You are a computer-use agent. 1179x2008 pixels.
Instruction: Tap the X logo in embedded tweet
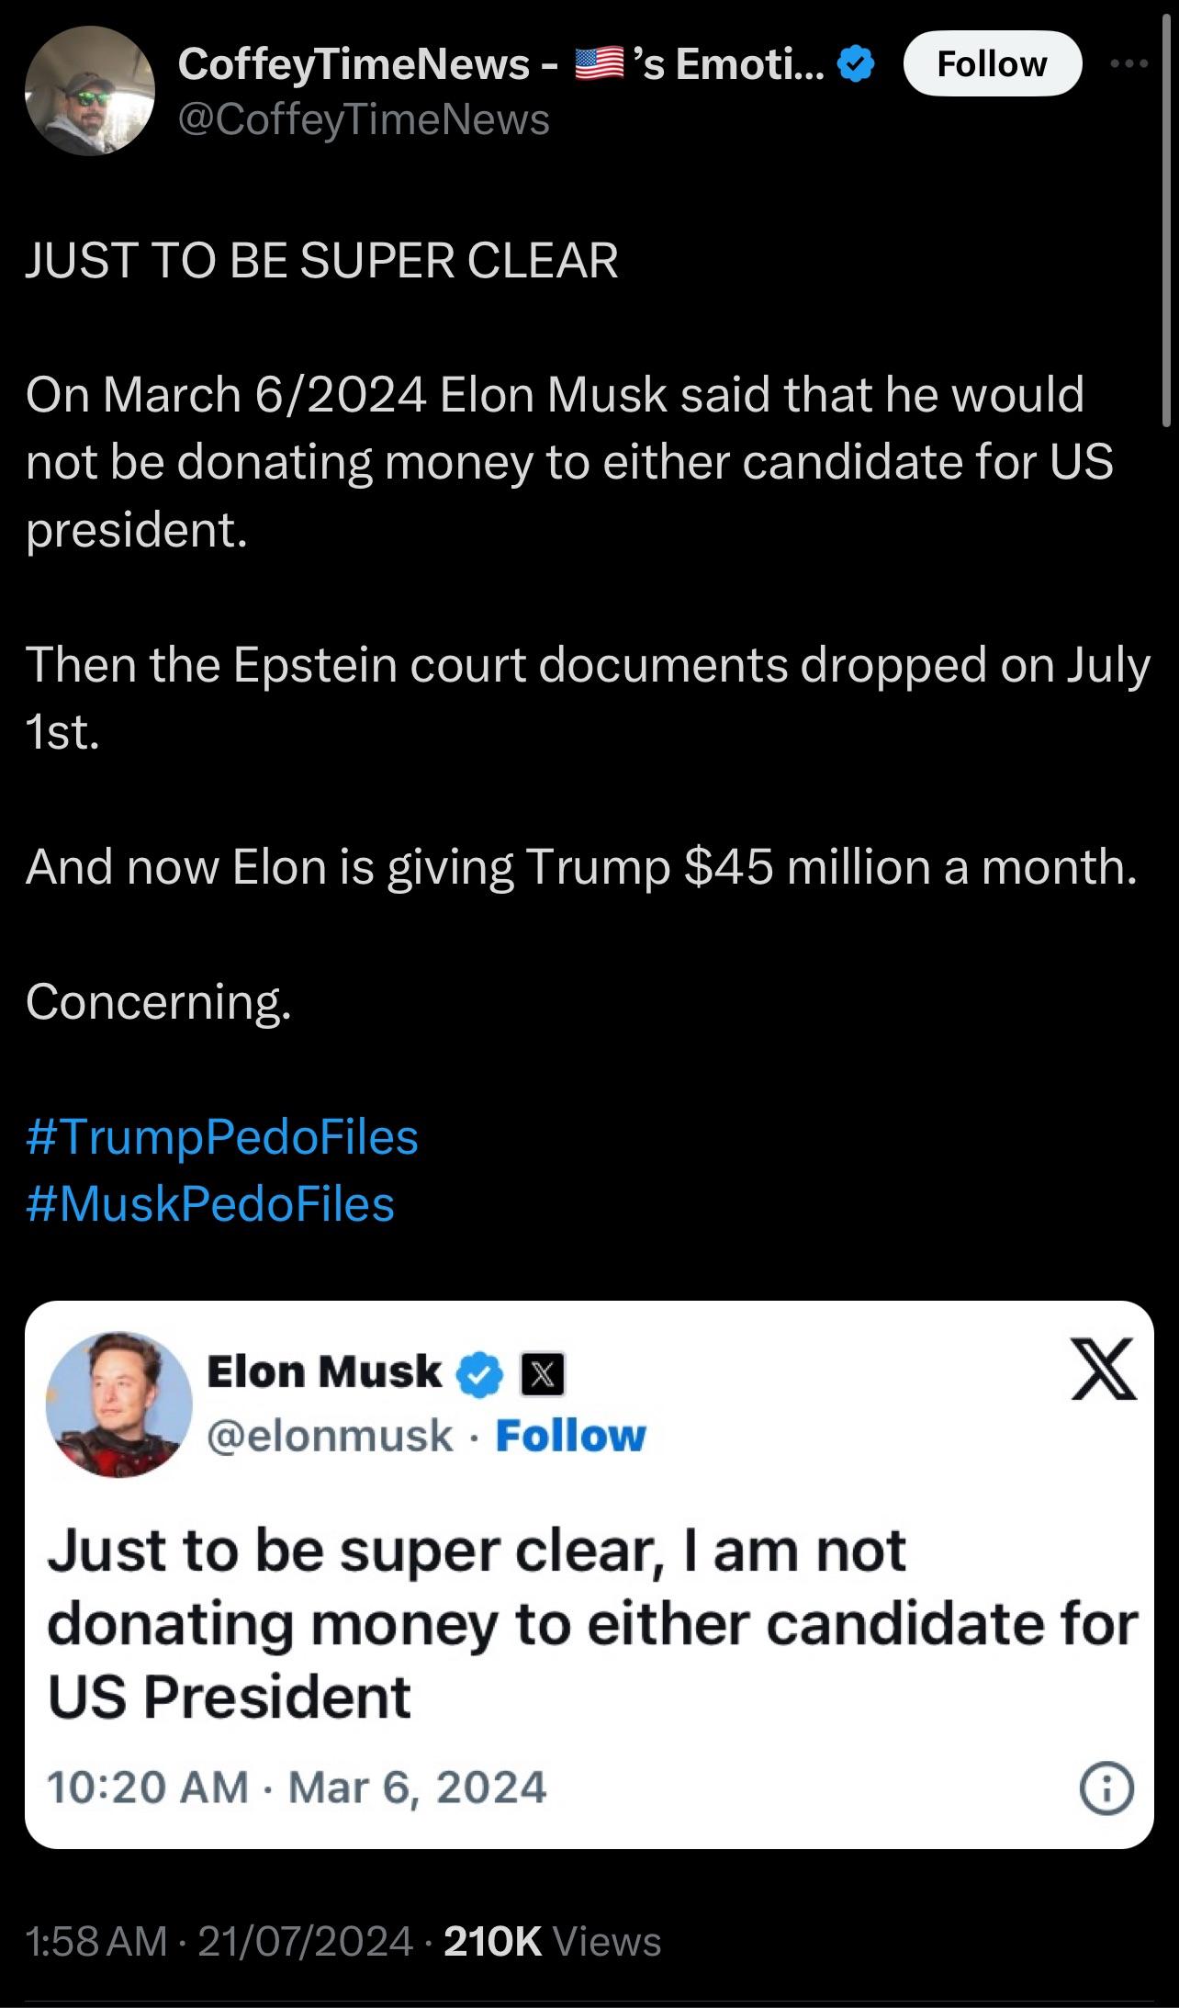tap(1103, 1369)
